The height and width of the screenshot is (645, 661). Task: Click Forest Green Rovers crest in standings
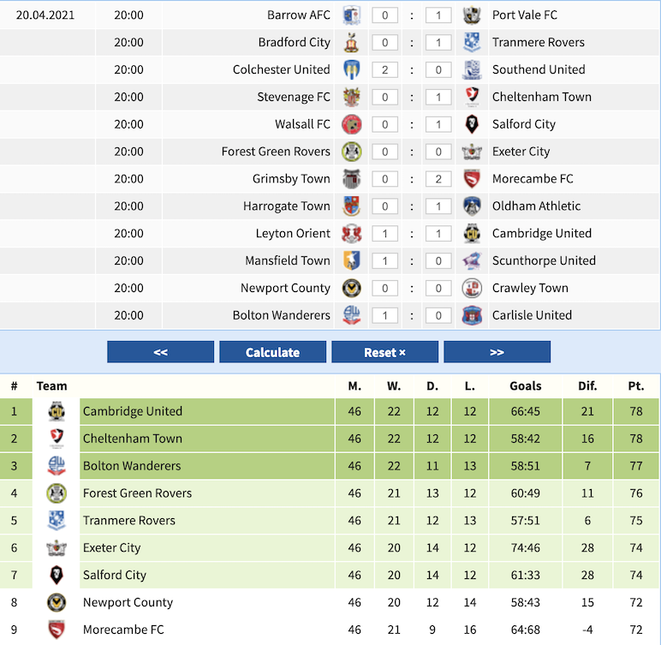coord(57,493)
